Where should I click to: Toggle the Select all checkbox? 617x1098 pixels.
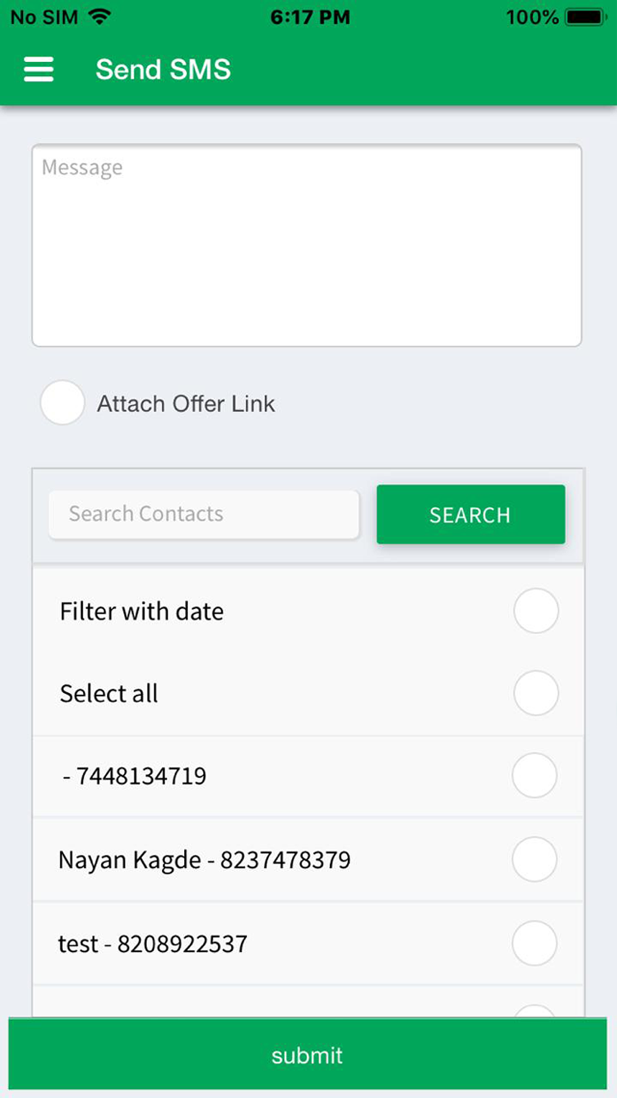(x=536, y=693)
